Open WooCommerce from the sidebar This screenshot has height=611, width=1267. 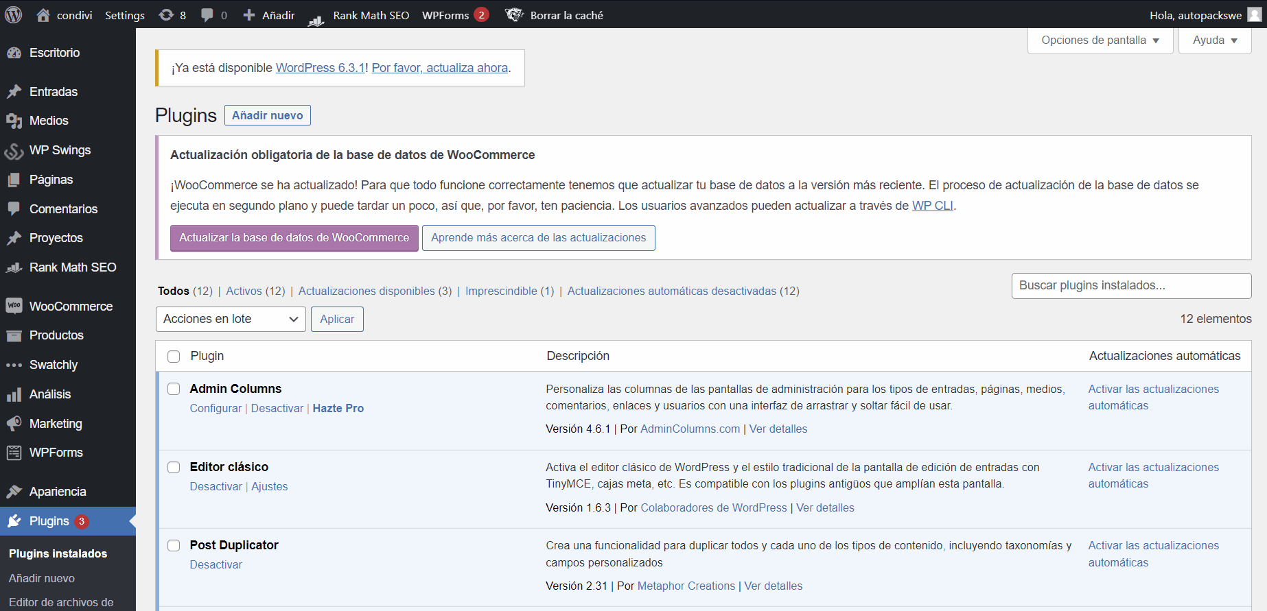click(x=70, y=307)
